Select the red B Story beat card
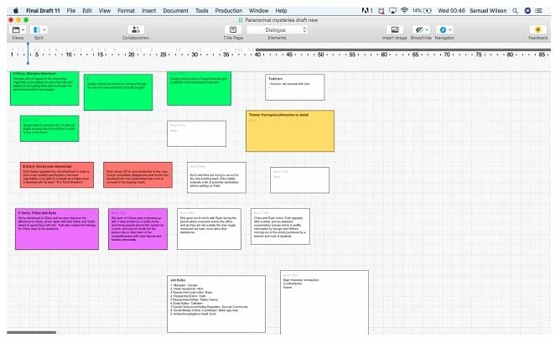The image size is (555, 338). (49, 176)
